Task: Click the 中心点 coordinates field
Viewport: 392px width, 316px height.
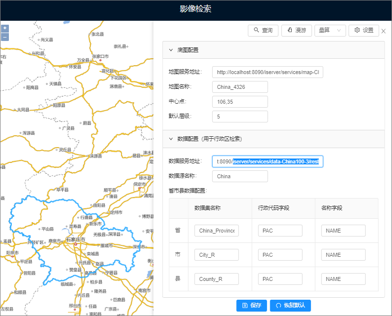Action: tap(240, 102)
